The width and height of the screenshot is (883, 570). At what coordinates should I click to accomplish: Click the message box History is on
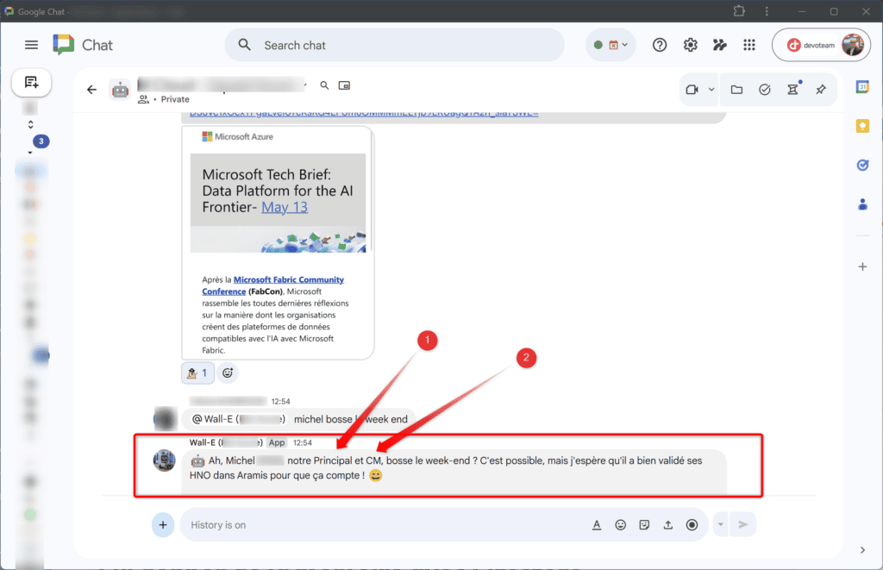click(383, 525)
